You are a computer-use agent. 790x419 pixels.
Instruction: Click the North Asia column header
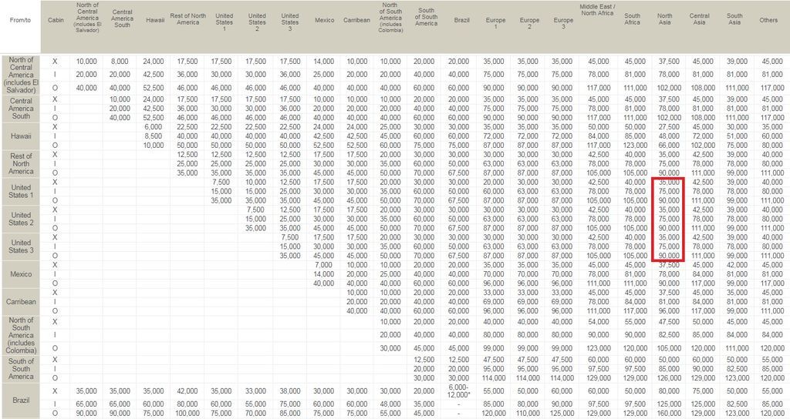tap(664, 19)
